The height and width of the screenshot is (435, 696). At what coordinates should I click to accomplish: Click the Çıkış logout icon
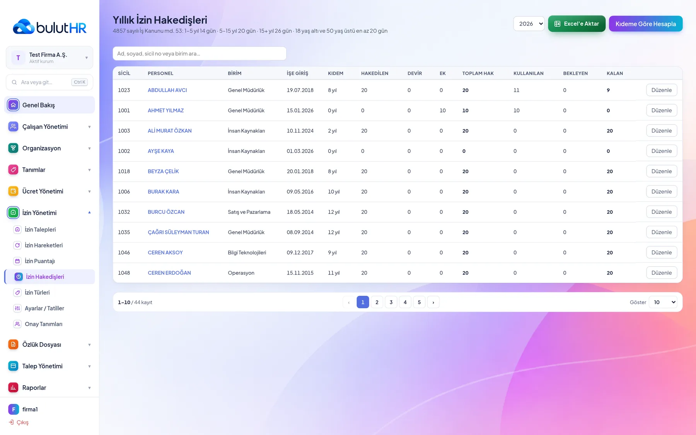[11, 422]
